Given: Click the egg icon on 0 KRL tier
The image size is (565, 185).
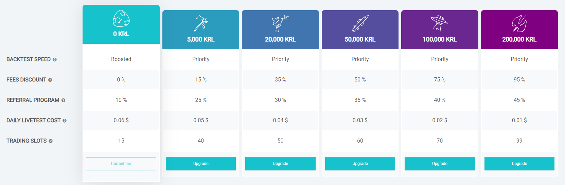Looking at the screenshot, I should point(121,18).
